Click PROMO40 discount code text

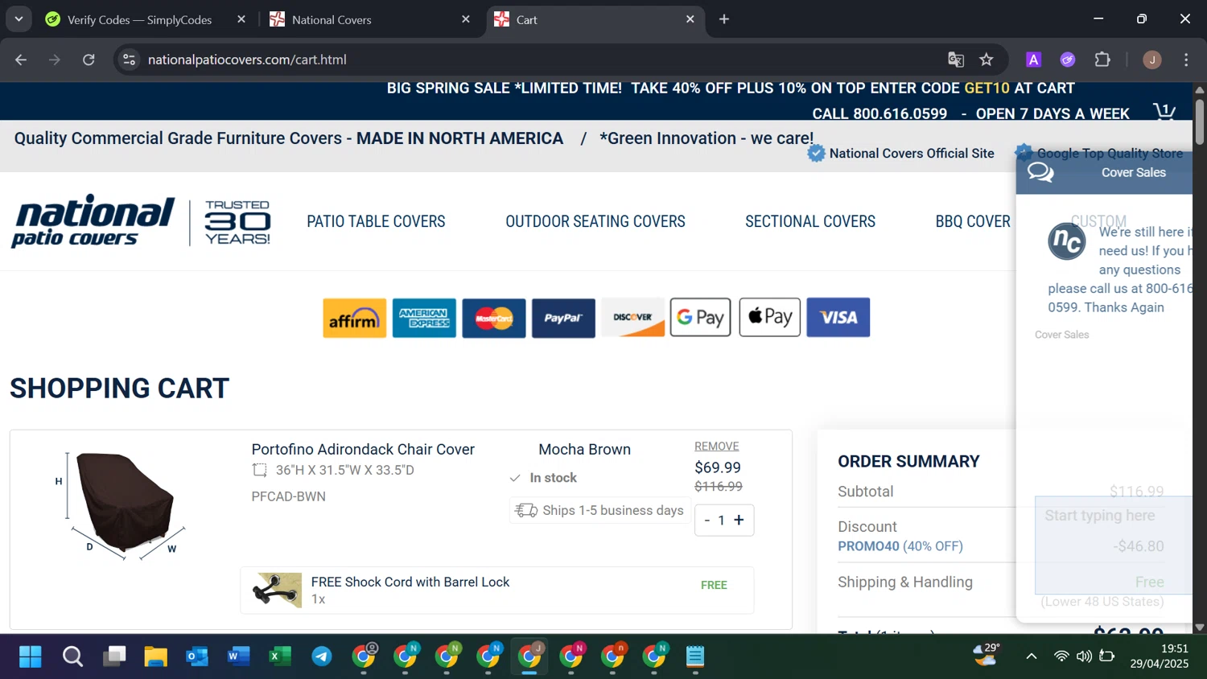click(868, 546)
